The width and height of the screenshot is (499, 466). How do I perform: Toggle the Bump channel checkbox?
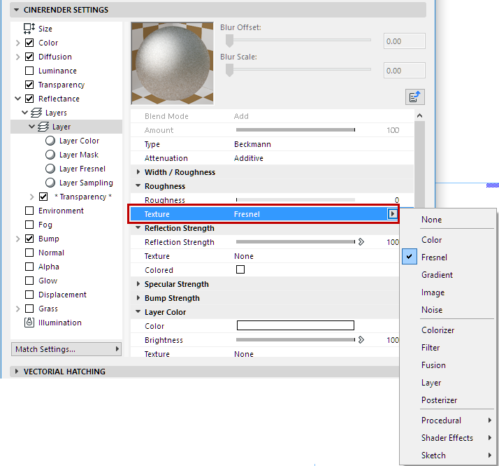click(29, 239)
